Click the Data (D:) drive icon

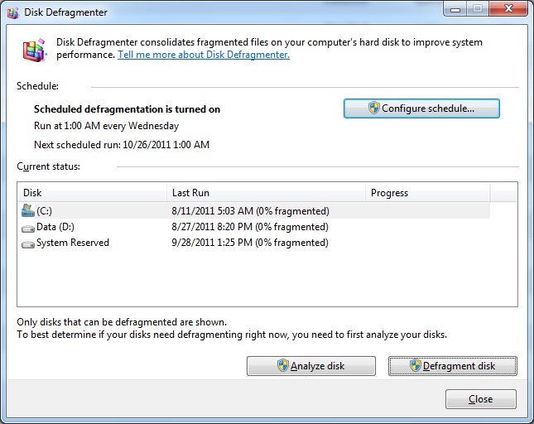[x=28, y=229]
